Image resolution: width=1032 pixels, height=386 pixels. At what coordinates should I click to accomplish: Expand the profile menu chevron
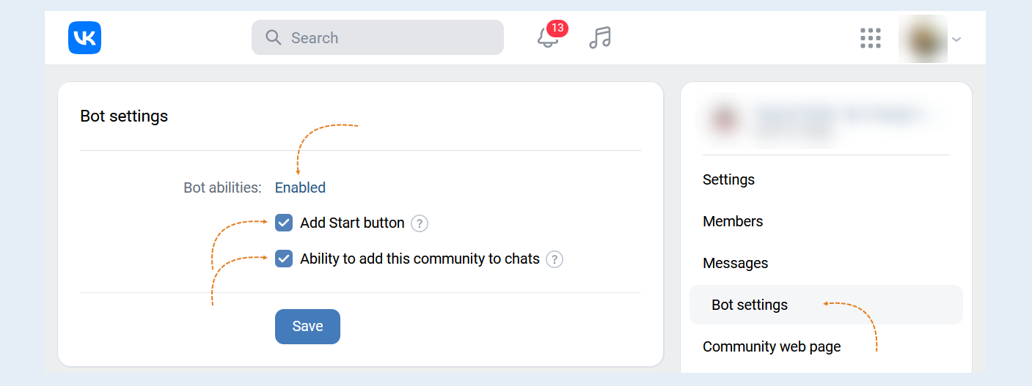956,40
